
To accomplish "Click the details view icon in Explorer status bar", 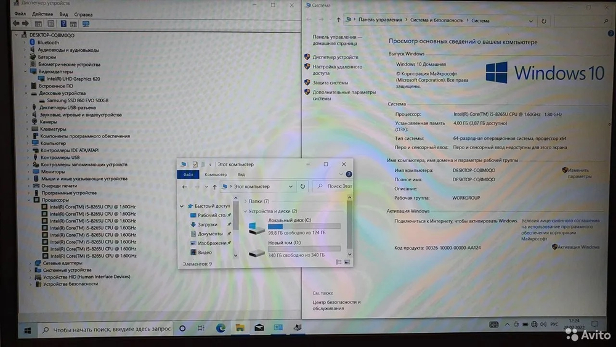I will click(x=339, y=262).
